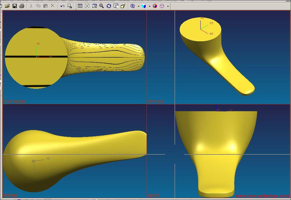Click the Print icon
Screen dimensions: 291x200
22,6
